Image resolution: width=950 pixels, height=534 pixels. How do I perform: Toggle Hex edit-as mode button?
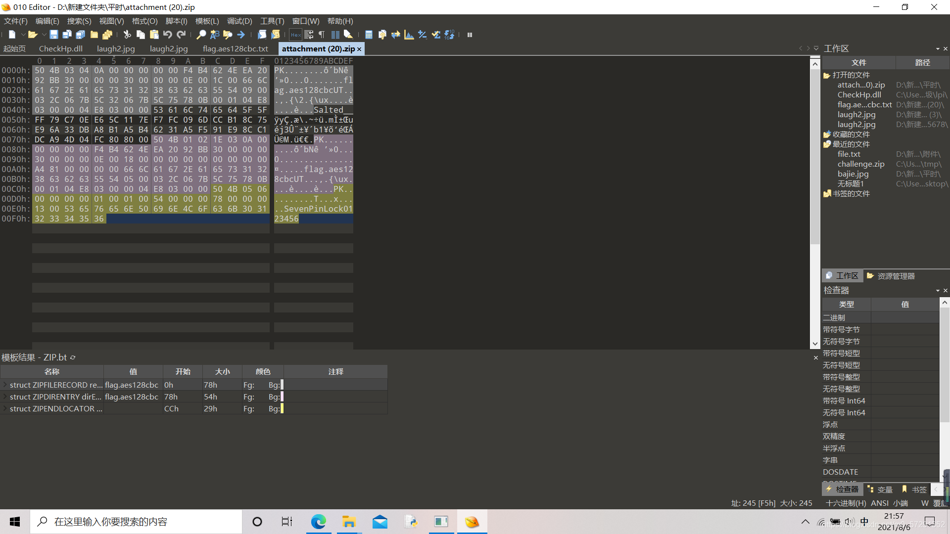pyautogui.click(x=295, y=35)
